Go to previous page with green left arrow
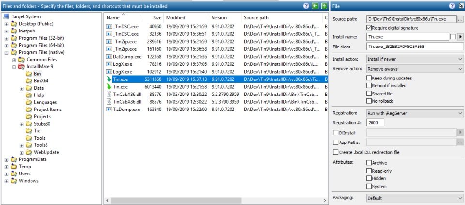The width and height of the screenshot is (465, 205). coord(315,6)
